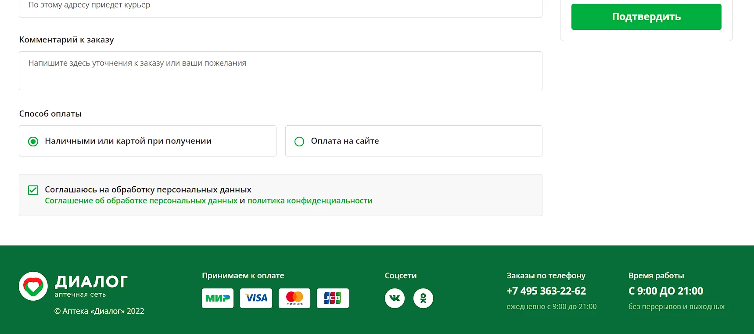
Task: Open 'Соглашение об обработке персональных данных' link
Action: click(141, 201)
